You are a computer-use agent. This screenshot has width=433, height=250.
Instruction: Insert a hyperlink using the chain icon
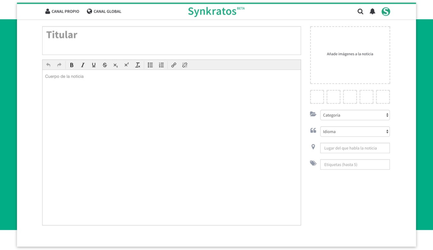coord(174,65)
